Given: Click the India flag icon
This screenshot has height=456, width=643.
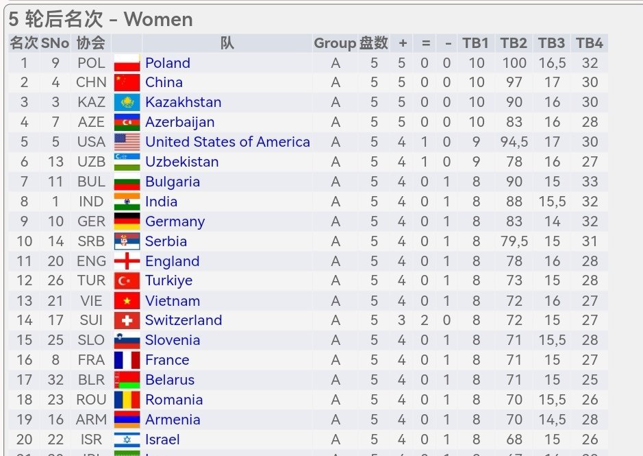Looking at the screenshot, I should [x=127, y=202].
